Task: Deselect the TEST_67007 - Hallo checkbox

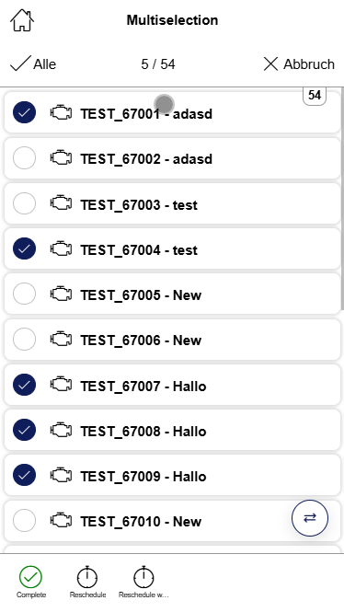Action: (x=24, y=385)
